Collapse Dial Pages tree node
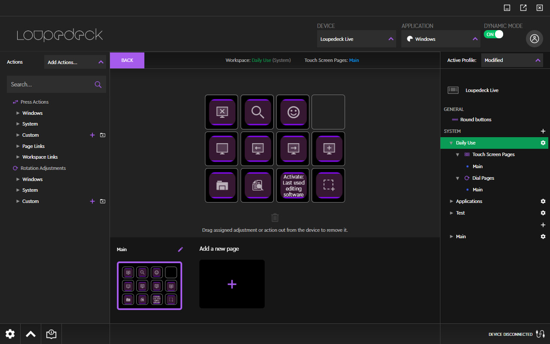Viewport: 550px width, 344px height. pos(458,178)
